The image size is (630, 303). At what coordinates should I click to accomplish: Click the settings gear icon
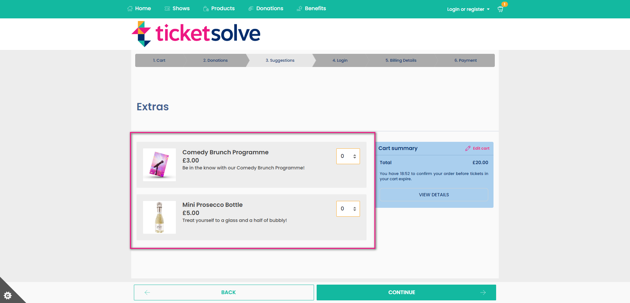(8, 295)
